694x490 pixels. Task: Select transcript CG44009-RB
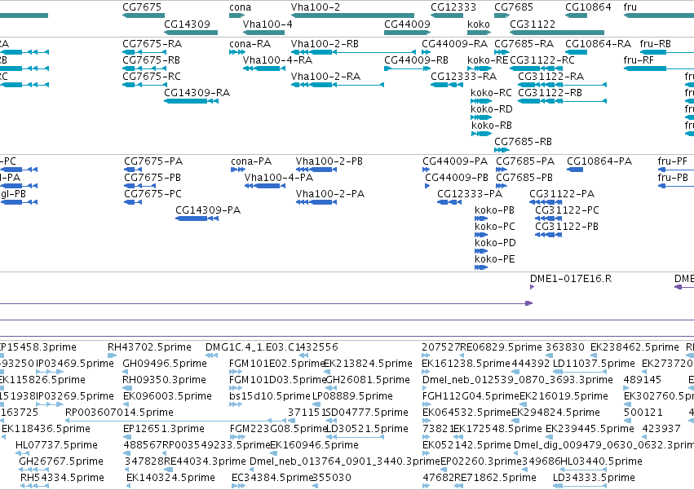416,60
